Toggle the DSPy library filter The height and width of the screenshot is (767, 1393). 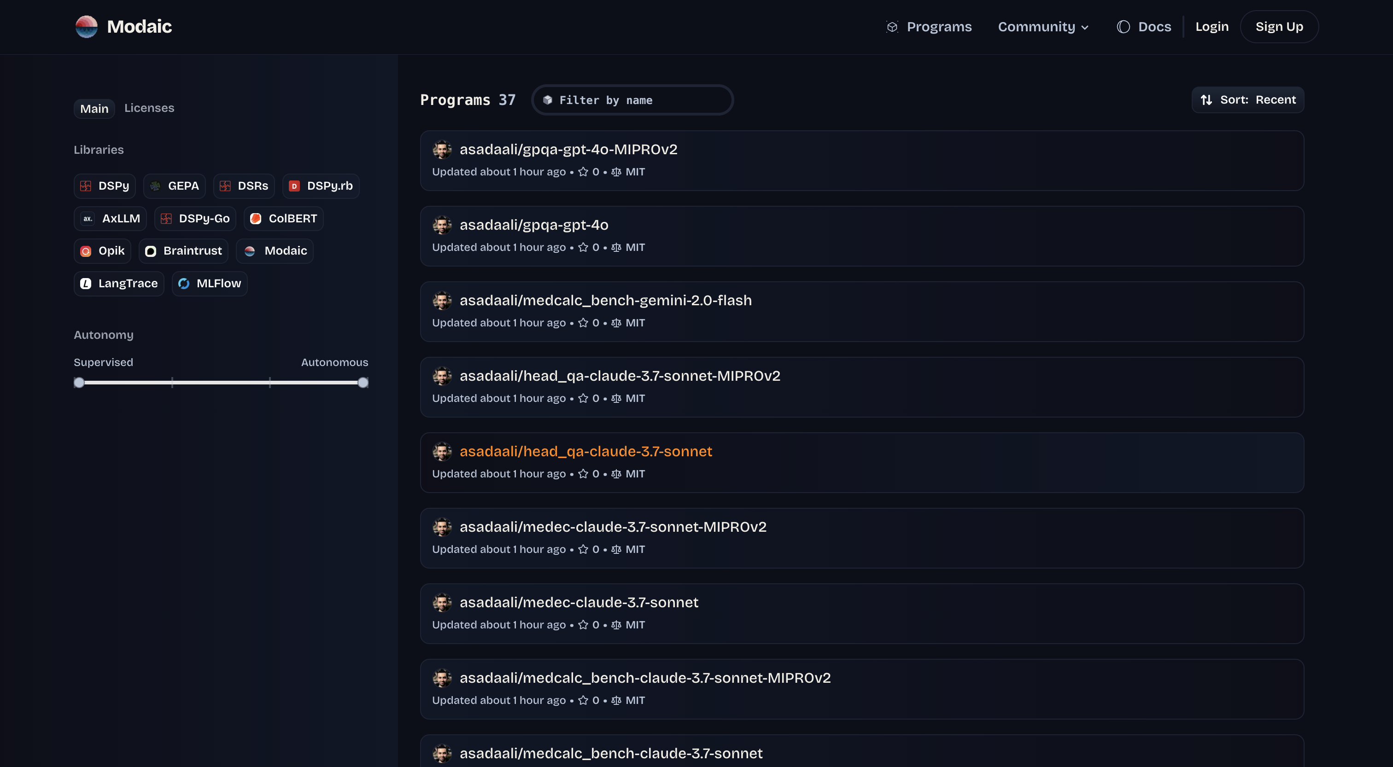tap(105, 186)
